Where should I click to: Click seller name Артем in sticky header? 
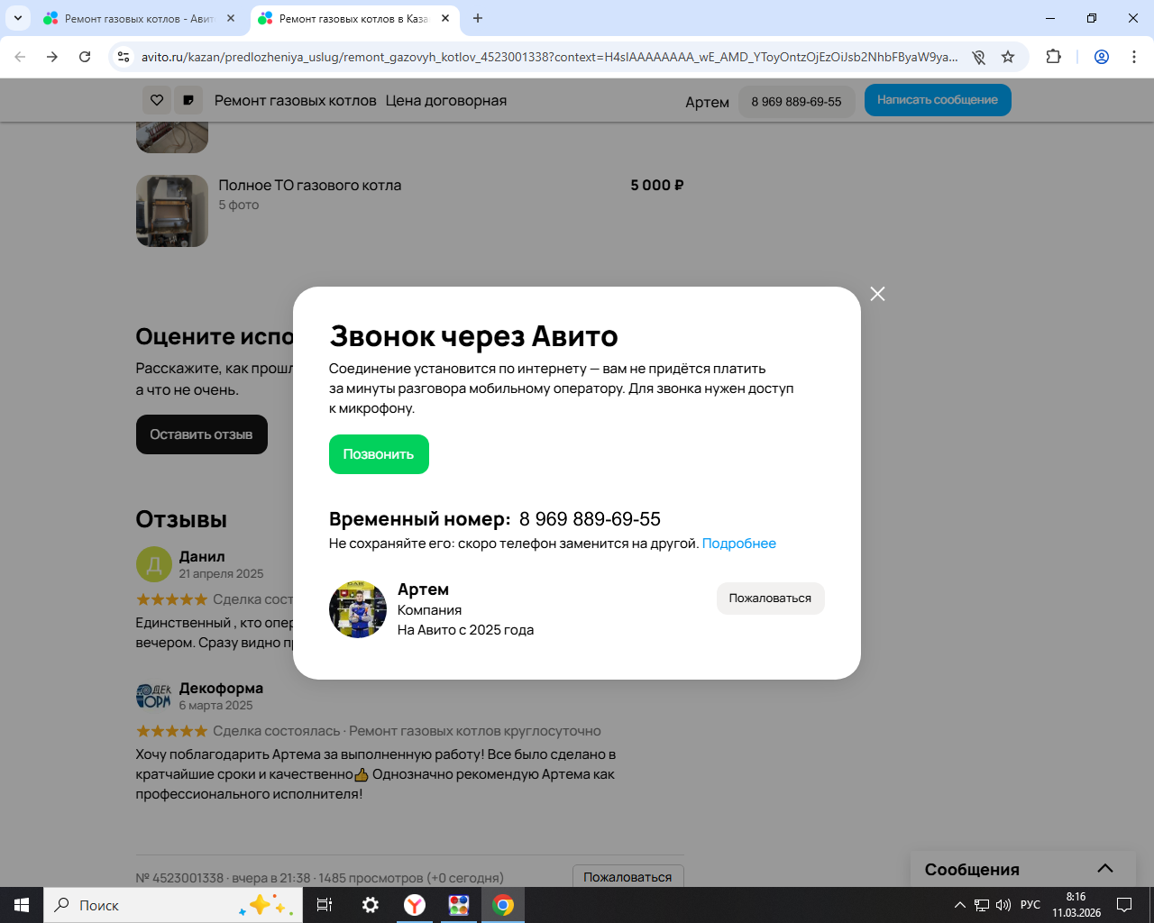pos(707,102)
